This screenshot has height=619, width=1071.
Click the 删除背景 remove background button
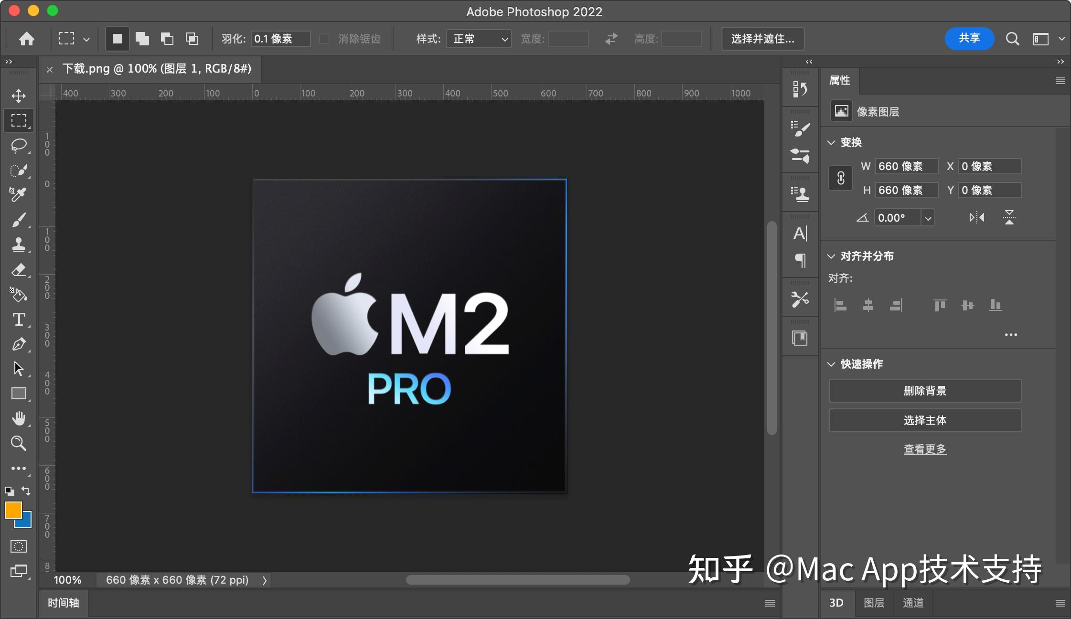pyautogui.click(x=924, y=390)
